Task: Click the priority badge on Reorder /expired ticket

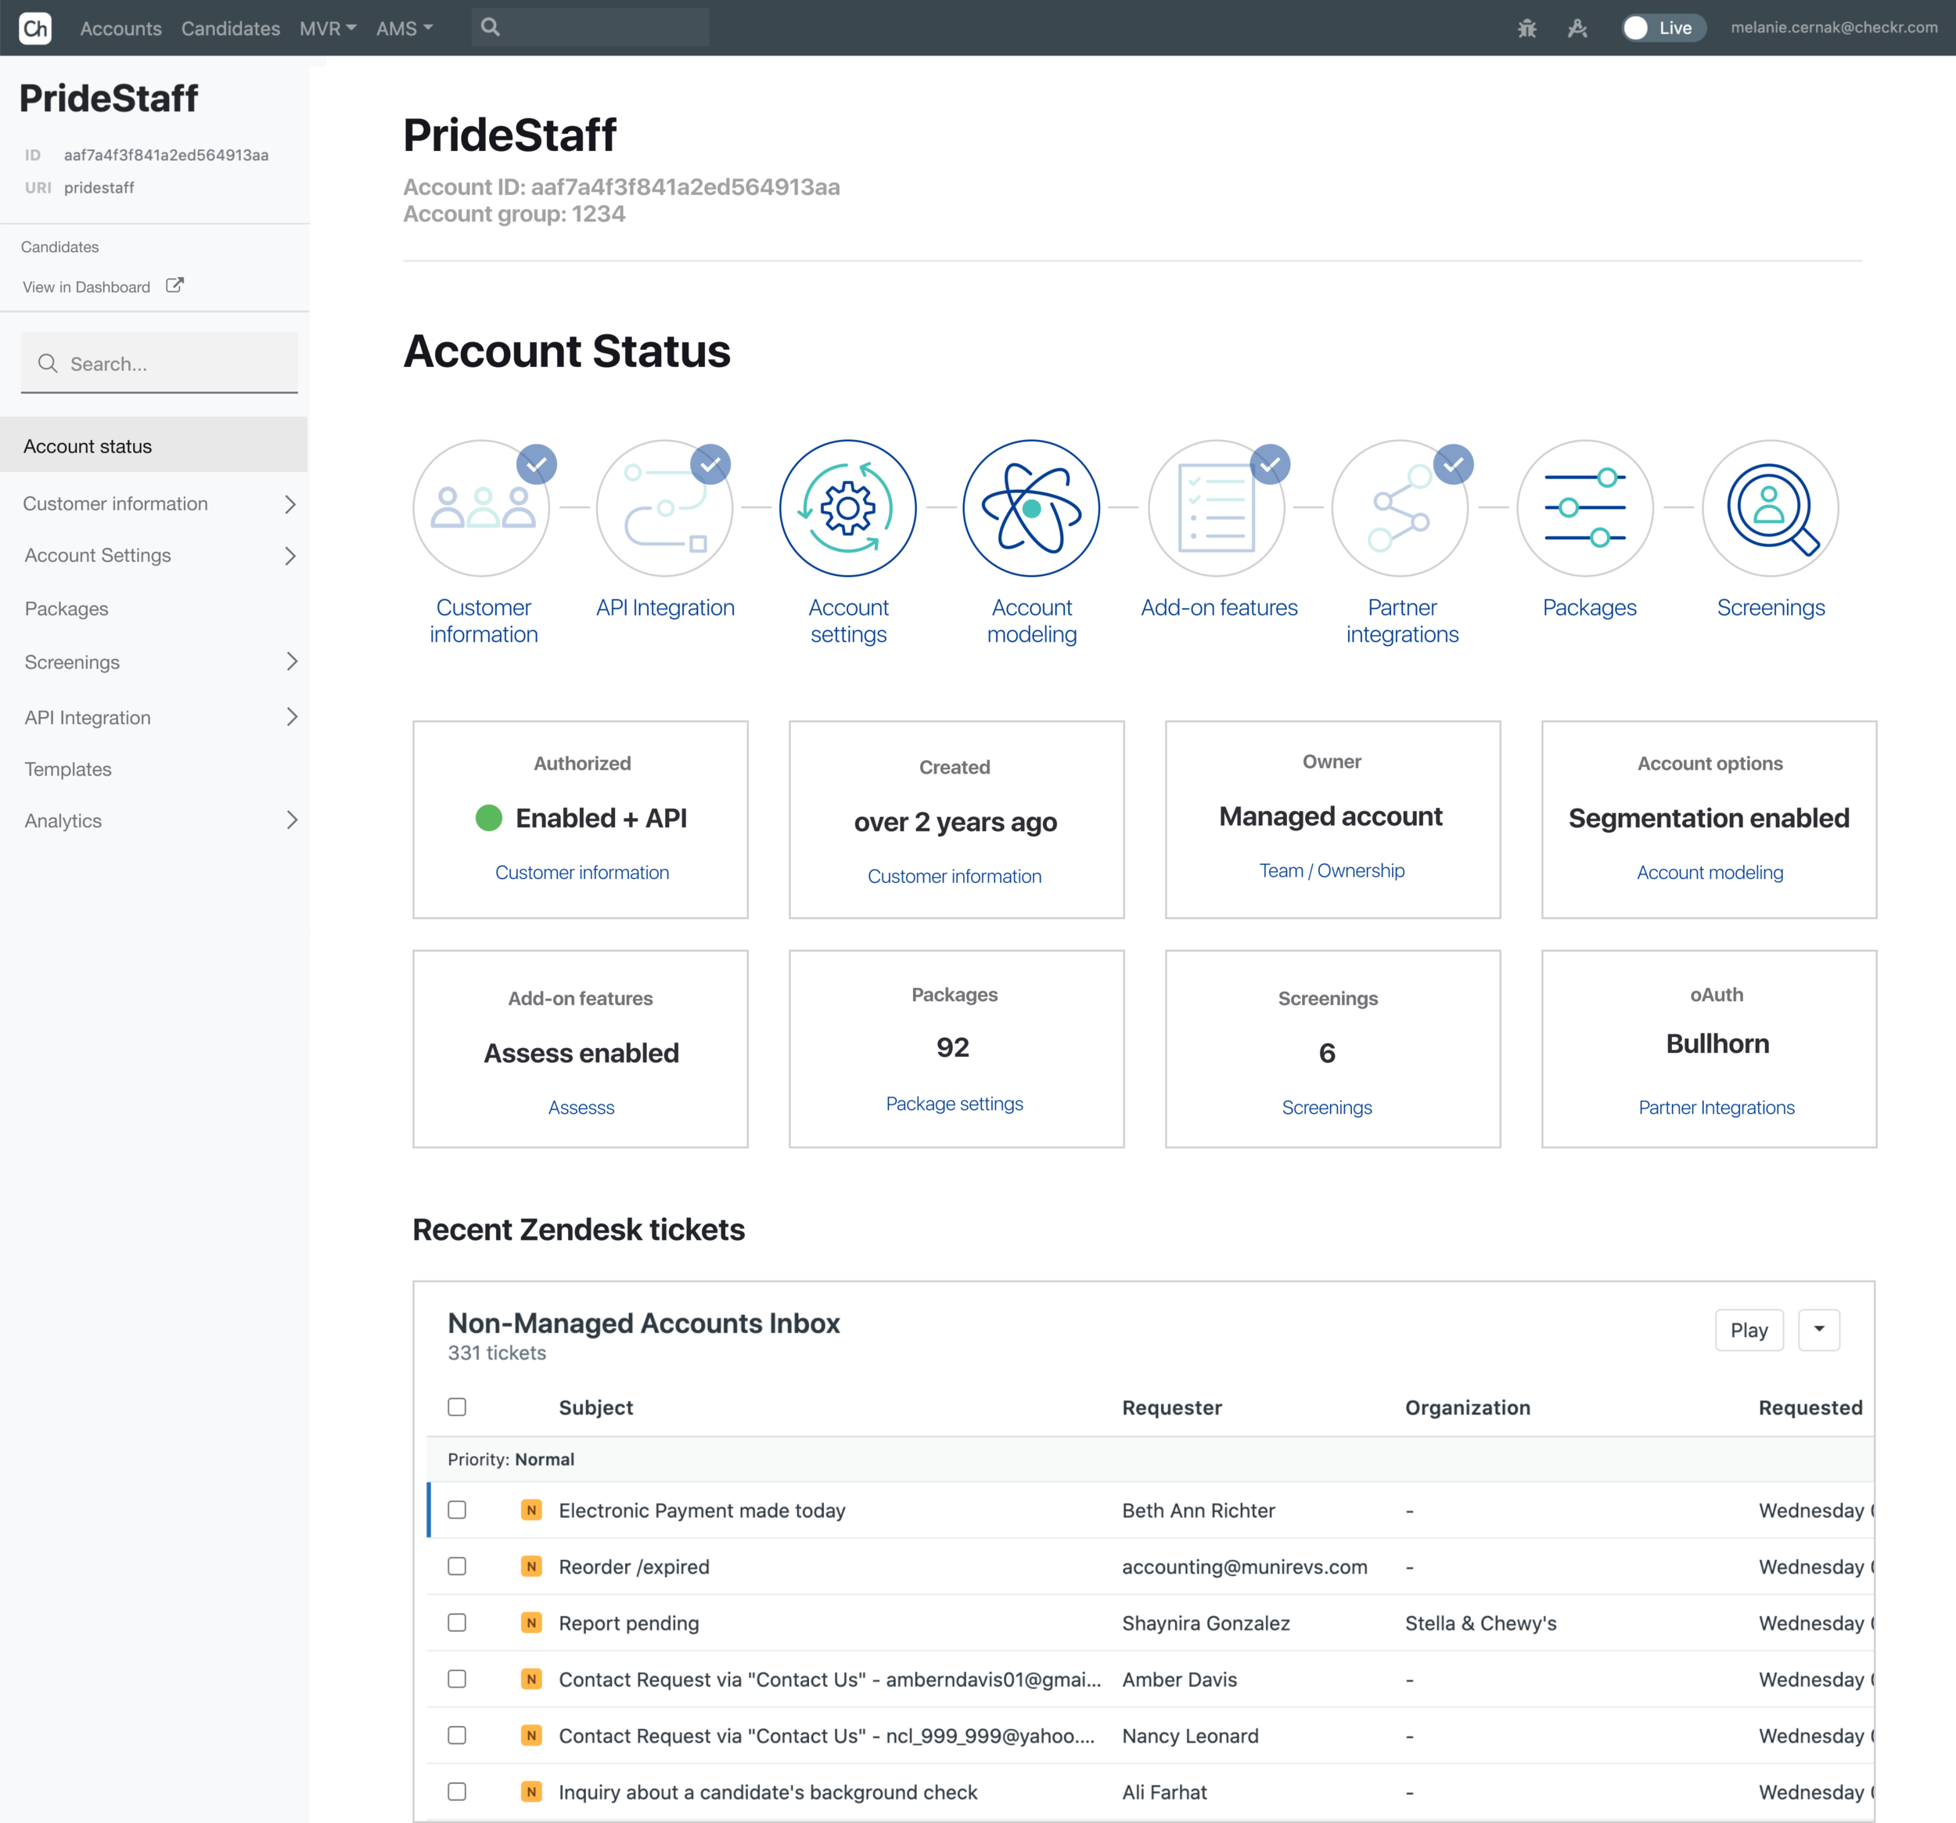Action: (x=531, y=1566)
